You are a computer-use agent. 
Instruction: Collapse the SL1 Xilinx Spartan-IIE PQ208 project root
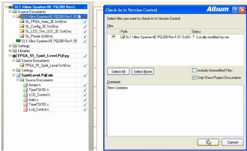(6, 7)
